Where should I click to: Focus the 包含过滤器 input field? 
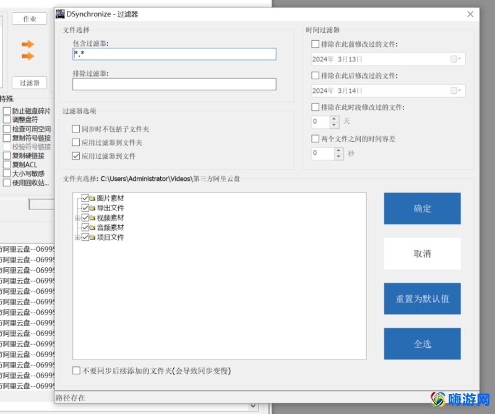click(x=174, y=54)
